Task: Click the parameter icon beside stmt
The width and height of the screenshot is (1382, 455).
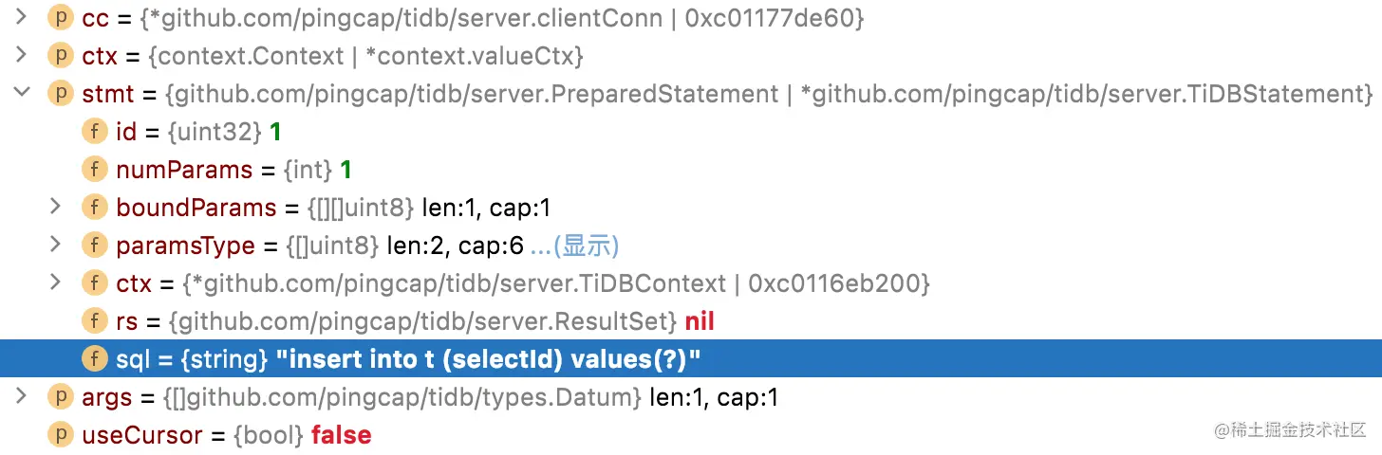Action: (x=60, y=94)
